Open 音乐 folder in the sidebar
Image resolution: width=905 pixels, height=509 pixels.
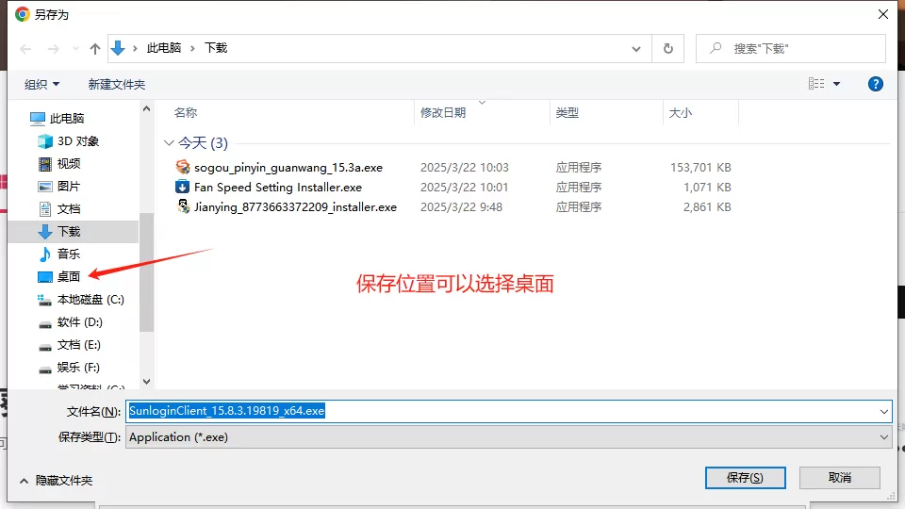coord(68,254)
